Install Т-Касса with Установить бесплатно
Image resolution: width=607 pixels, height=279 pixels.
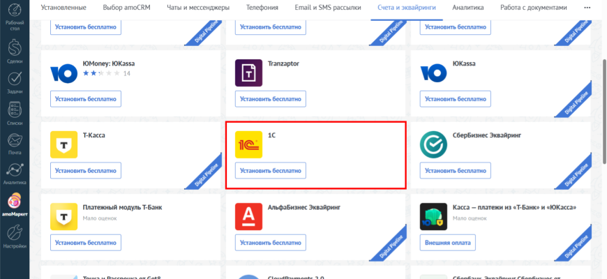[x=85, y=171]
